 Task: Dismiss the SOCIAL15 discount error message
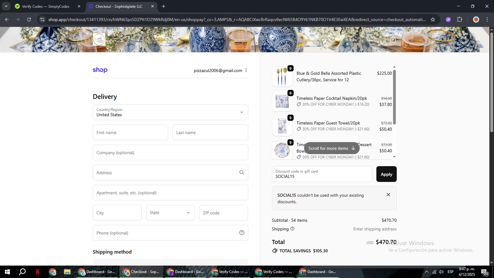point(388,195)
